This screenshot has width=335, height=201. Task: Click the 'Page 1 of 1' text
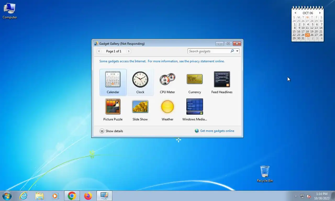[114, 51]
